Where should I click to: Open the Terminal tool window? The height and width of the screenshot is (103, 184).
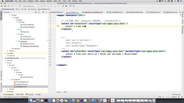click(x=30, y=94)
